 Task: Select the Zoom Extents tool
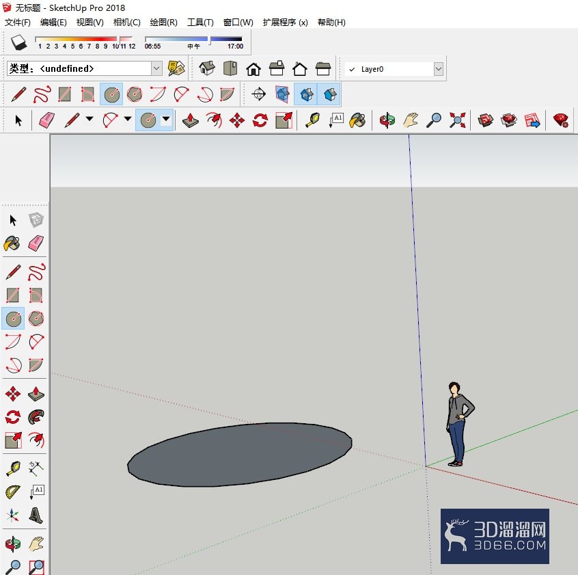pos(457,120)
